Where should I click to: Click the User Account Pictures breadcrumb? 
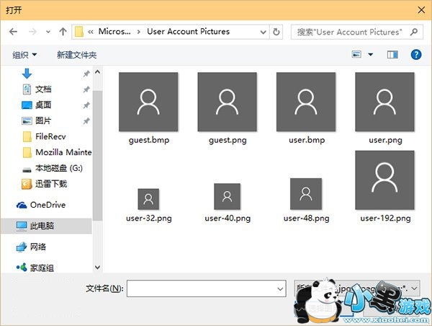click(x=188, y=32)
